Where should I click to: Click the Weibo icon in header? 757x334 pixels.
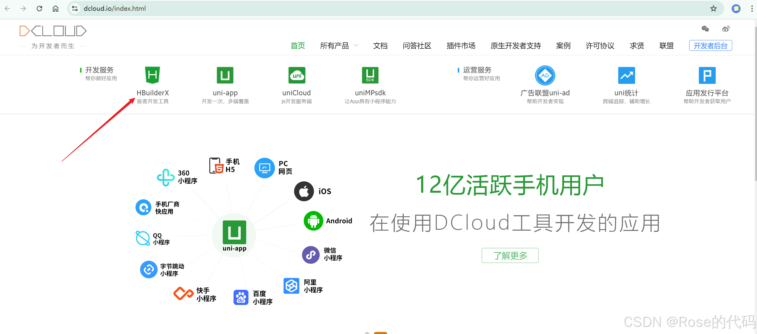(x=726, y=29)
